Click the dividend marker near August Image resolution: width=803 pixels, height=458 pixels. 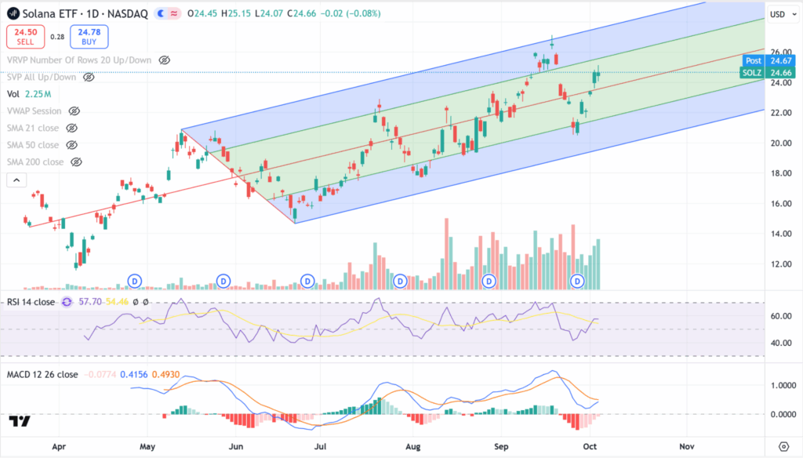(400, 281)
